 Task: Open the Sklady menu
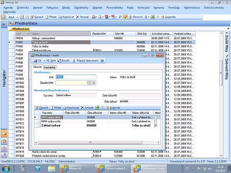(x=66, y=8)
